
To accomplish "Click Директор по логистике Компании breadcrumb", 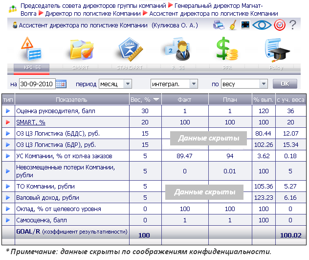I will click(93, 13).
